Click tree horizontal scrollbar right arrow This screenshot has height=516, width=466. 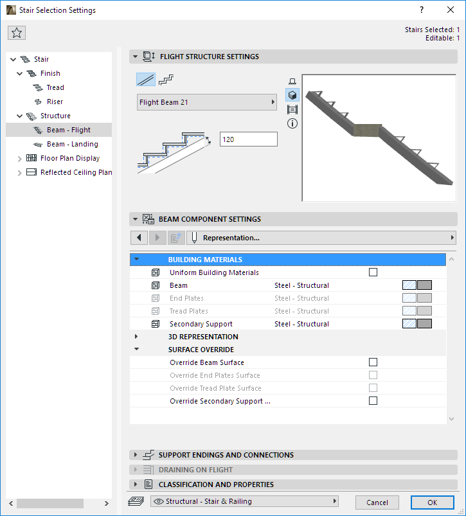[x=106, y=503]
